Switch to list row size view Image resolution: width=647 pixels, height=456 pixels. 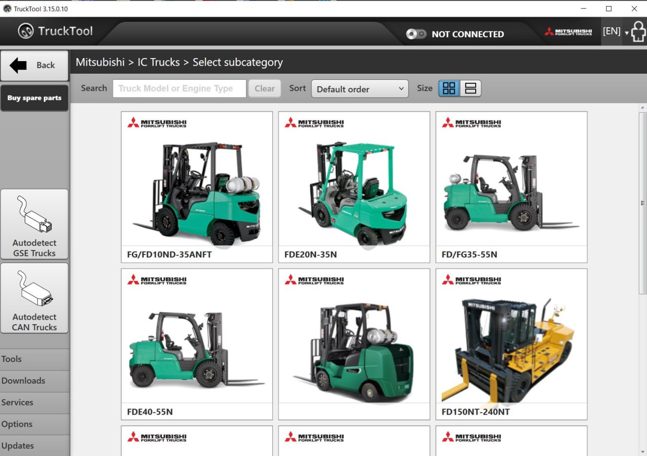click(471, 88)
